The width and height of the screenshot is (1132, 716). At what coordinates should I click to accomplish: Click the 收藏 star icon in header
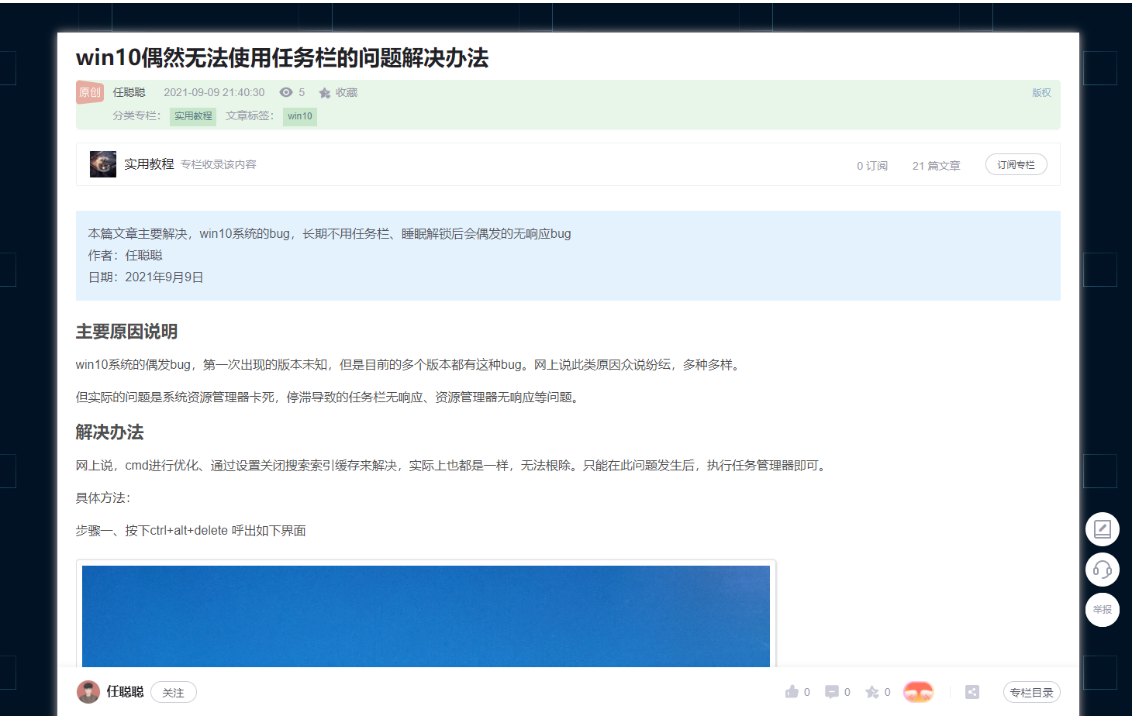point(325,93)
